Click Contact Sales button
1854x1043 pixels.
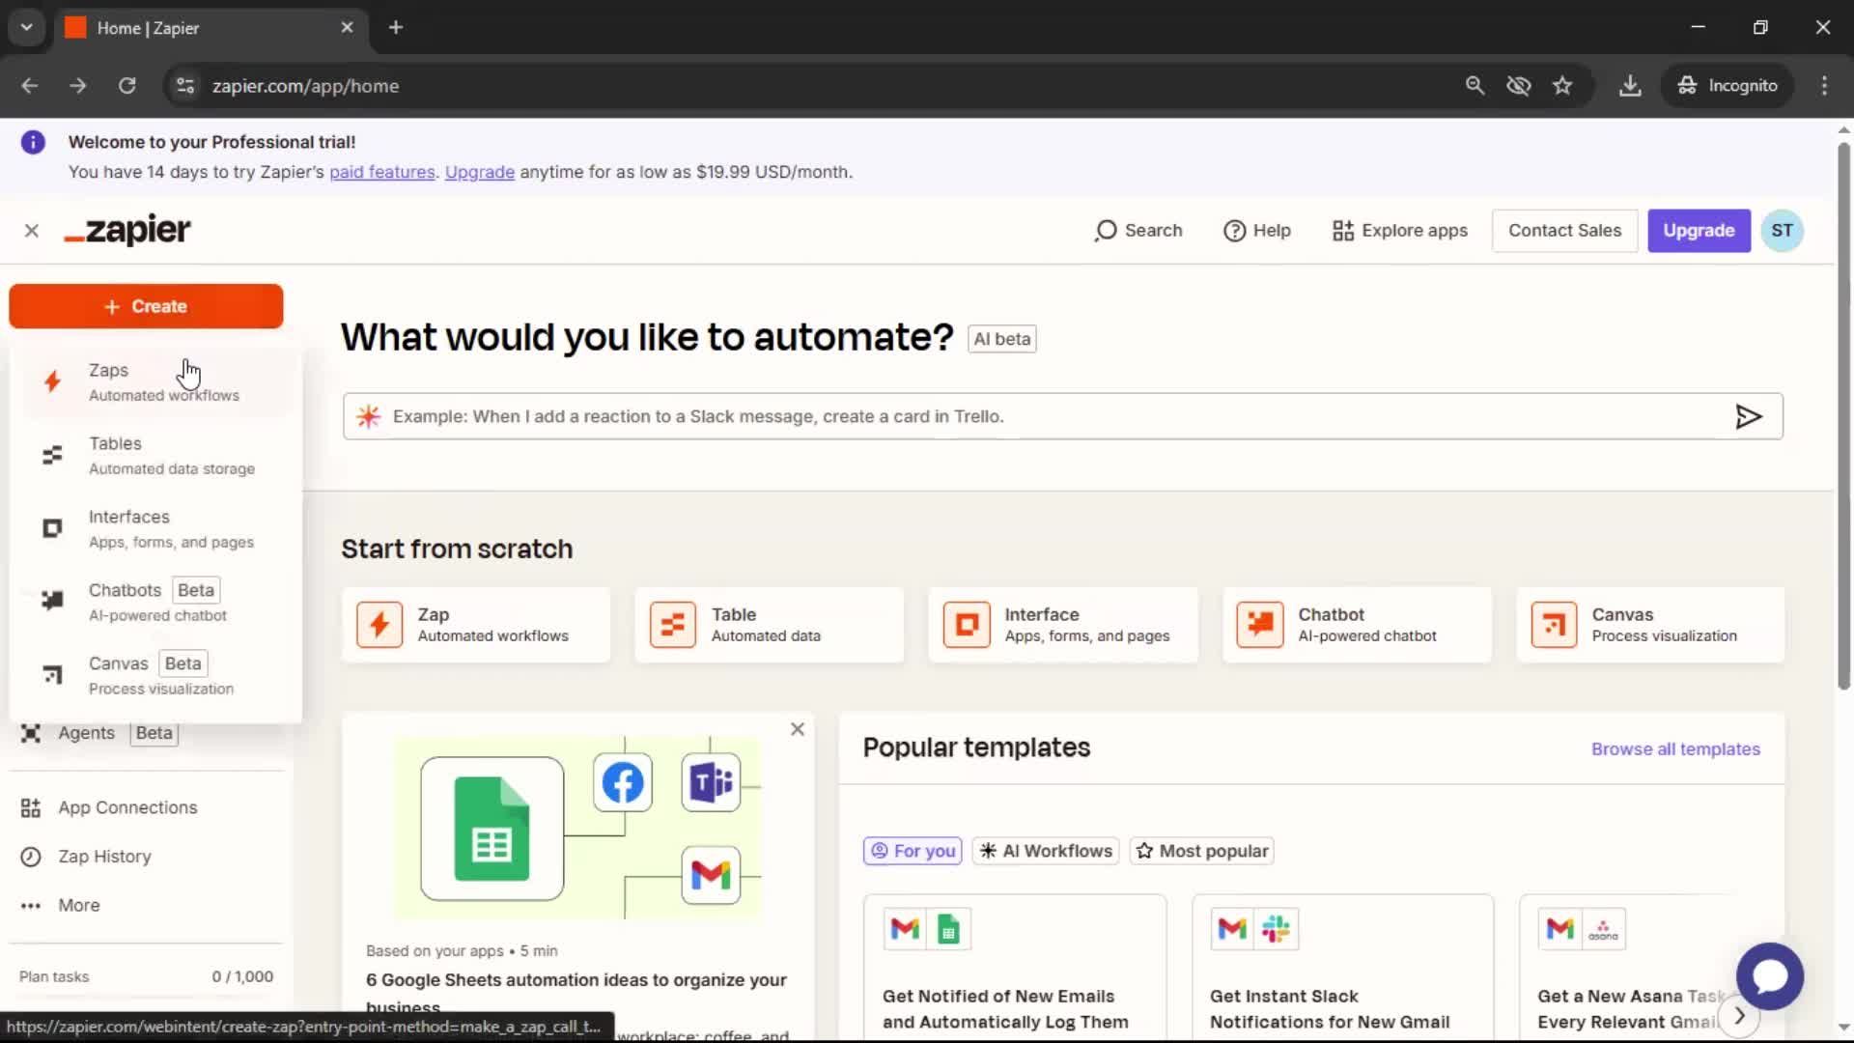coord(1564,231)
